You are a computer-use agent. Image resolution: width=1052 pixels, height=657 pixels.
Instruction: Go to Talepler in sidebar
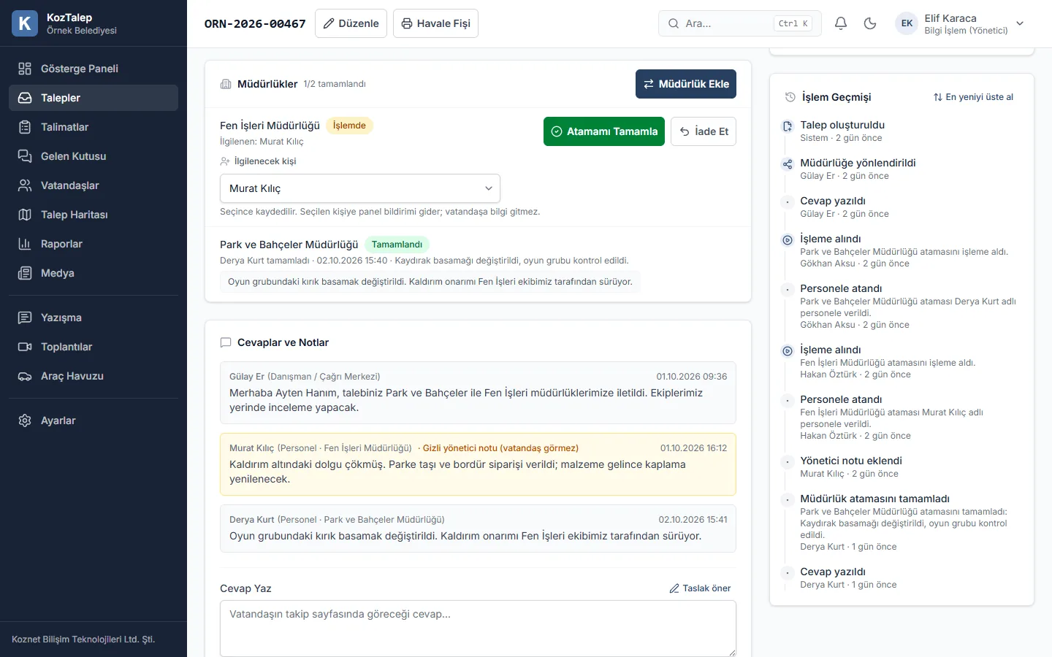pos(94,98)
